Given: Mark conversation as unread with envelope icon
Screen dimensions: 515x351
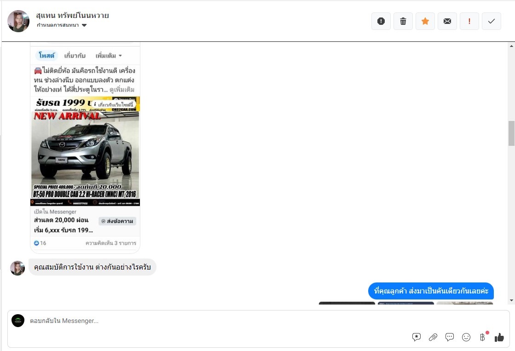Looking at the screenshot, I should [447, 21].
